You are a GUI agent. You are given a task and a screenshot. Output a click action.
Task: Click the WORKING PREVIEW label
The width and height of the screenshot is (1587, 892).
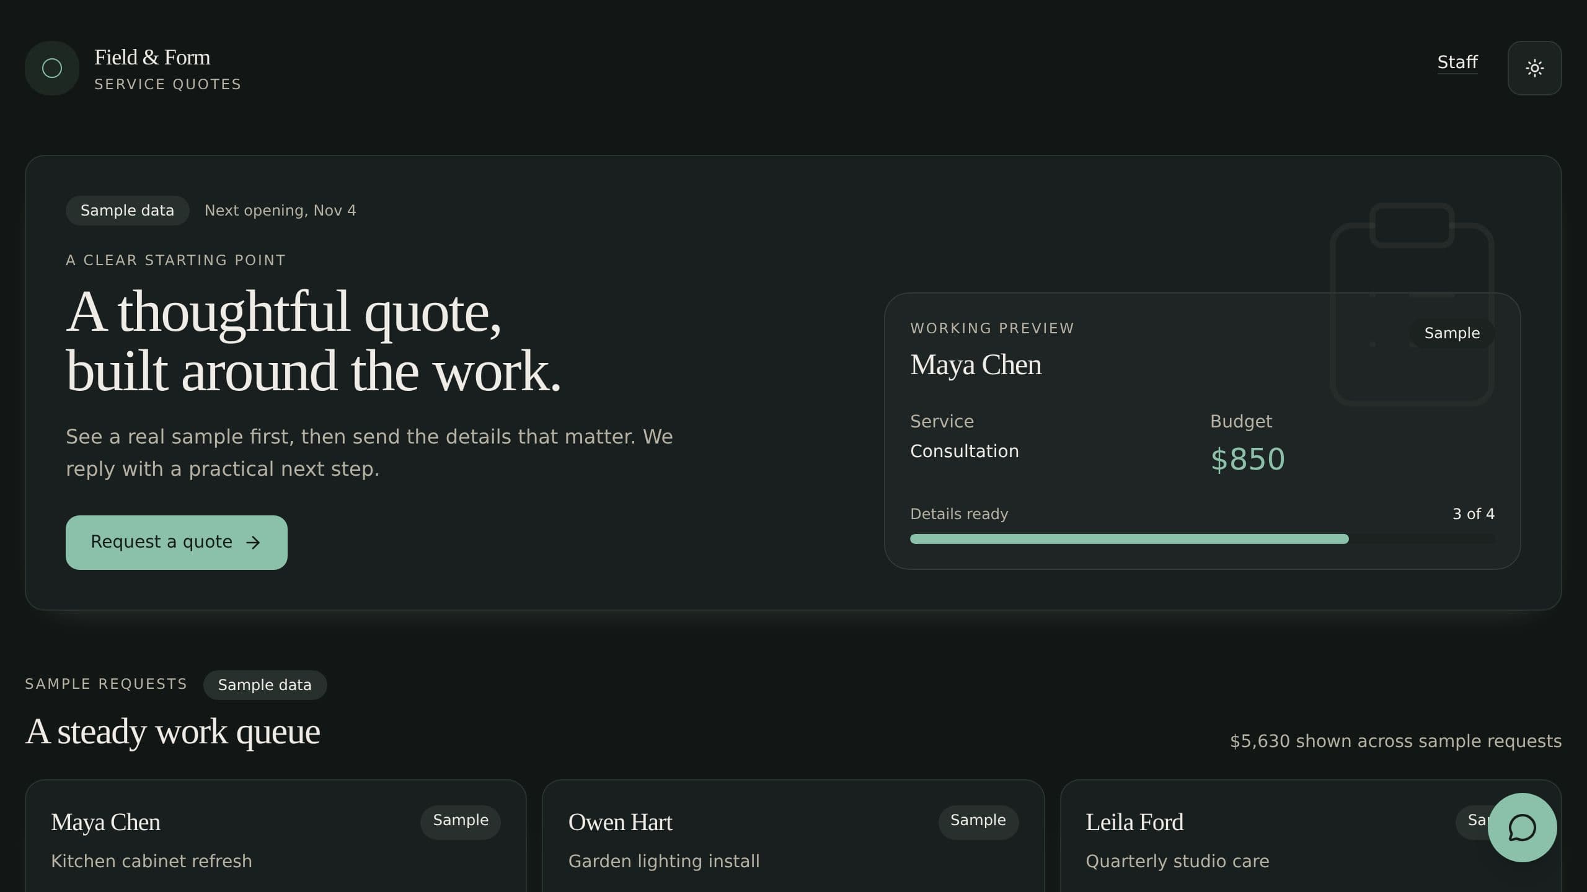click(x=992, y=328)
